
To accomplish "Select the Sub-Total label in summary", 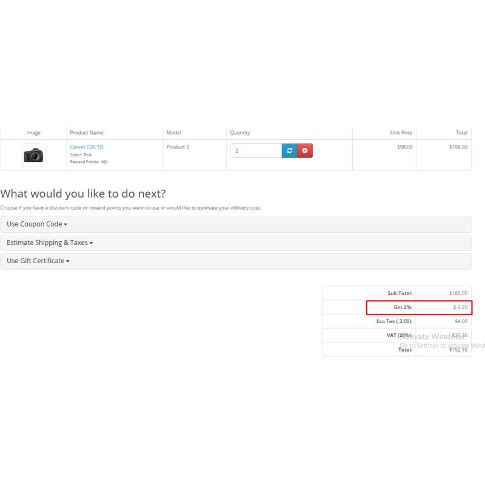I will click(x=400, y=293).
